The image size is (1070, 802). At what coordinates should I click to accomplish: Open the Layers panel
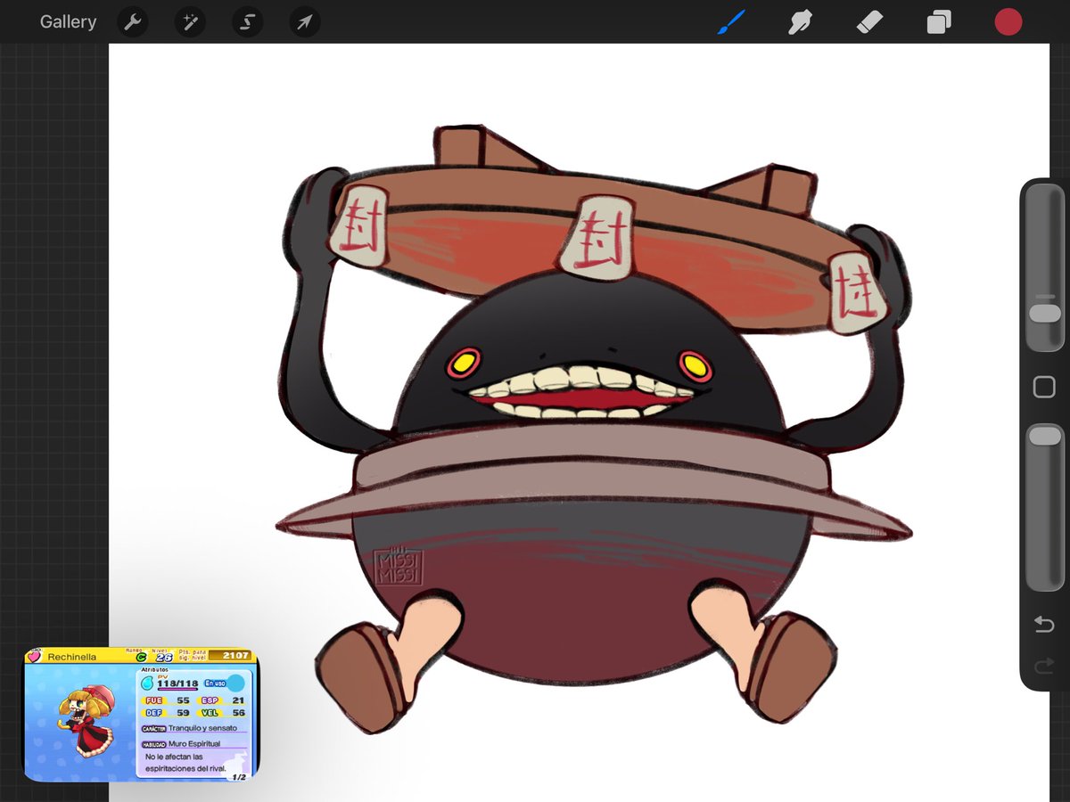coord(939,22)
